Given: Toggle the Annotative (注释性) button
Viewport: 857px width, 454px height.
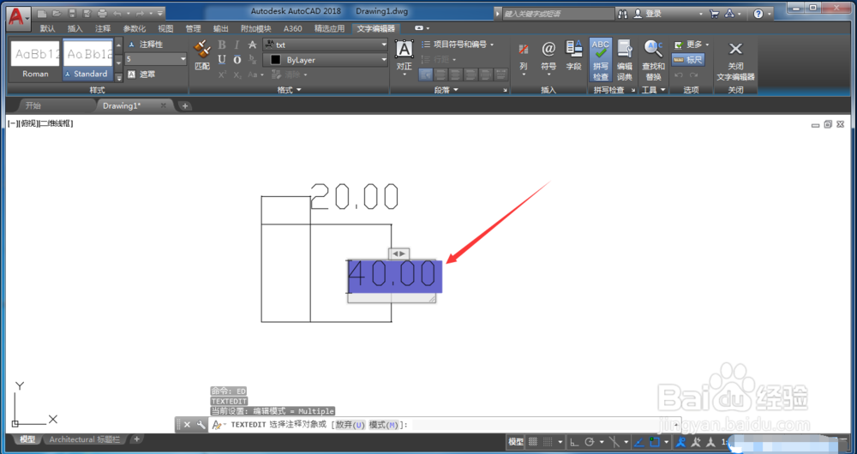Looking at the screenshot, I should click(x=146, y=45).
